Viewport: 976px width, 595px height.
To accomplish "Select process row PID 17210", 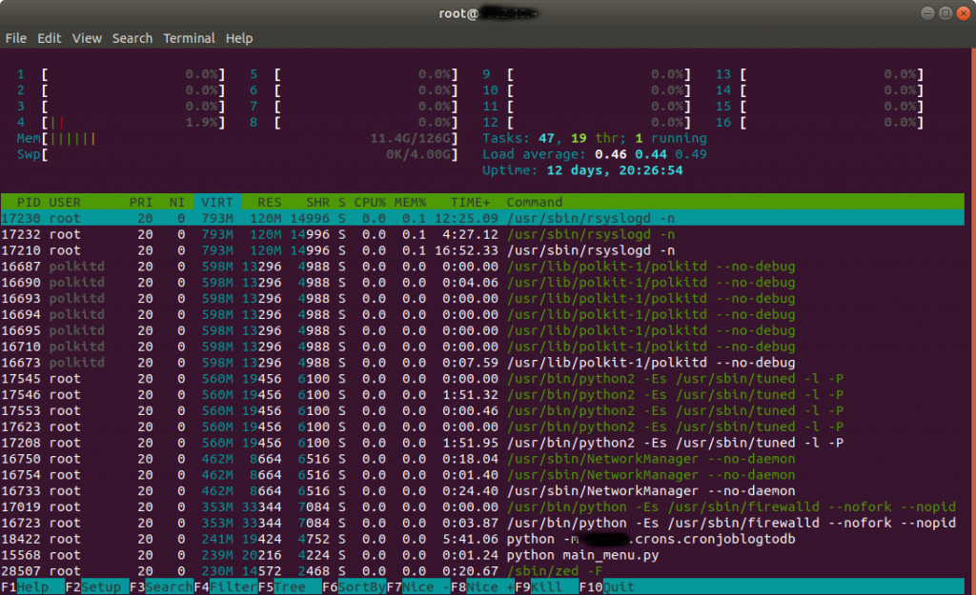I will pos(482,250).
